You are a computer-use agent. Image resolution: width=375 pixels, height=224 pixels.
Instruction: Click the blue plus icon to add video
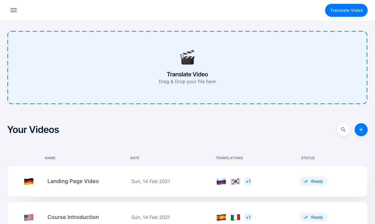(x=361, y=129)
